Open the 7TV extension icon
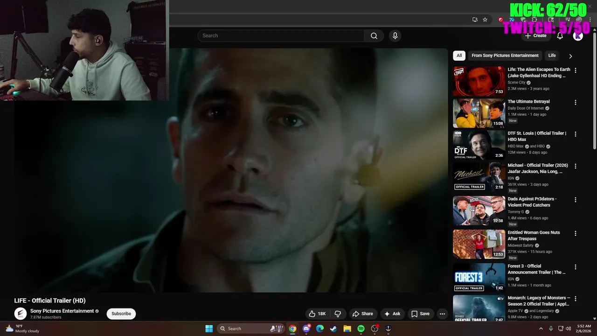The width and height of the screenshot is (597, 336). point(512,20)
